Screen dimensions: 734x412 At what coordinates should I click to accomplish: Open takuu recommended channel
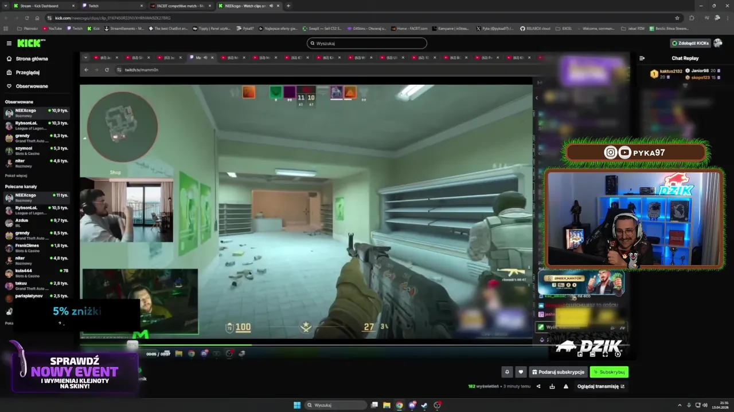(37, 285)
